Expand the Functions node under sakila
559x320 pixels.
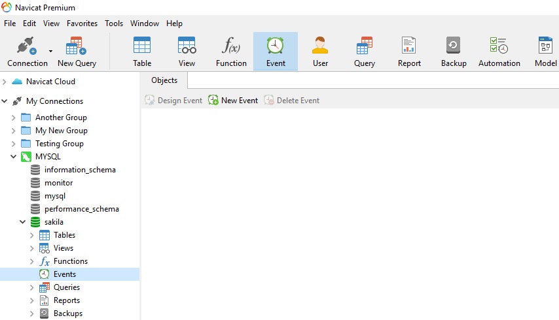pyautogui.click(x=31, y=262)
